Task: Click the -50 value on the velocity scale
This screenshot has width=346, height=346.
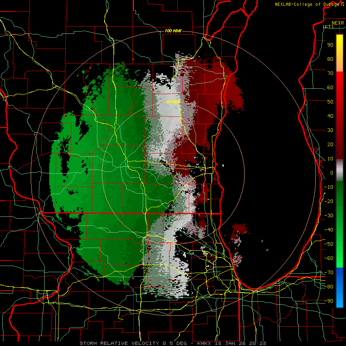Action: (329, 244)
